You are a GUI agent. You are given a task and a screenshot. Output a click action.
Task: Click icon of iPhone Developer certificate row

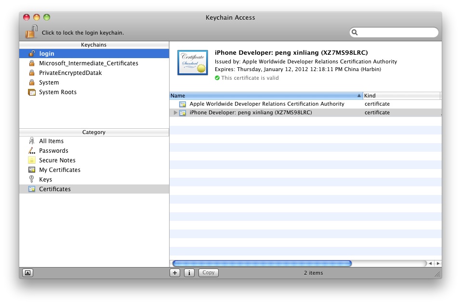point(183,113)
